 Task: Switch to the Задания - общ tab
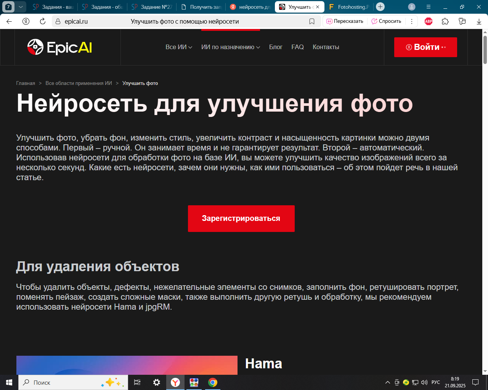point(102,7)
